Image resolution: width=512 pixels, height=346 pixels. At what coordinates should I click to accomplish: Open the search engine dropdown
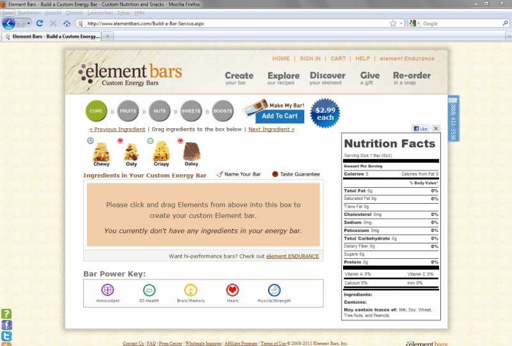414,23
